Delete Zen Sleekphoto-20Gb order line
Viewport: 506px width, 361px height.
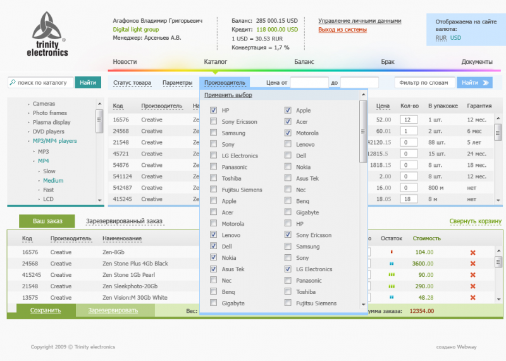[x=472, y=286]
